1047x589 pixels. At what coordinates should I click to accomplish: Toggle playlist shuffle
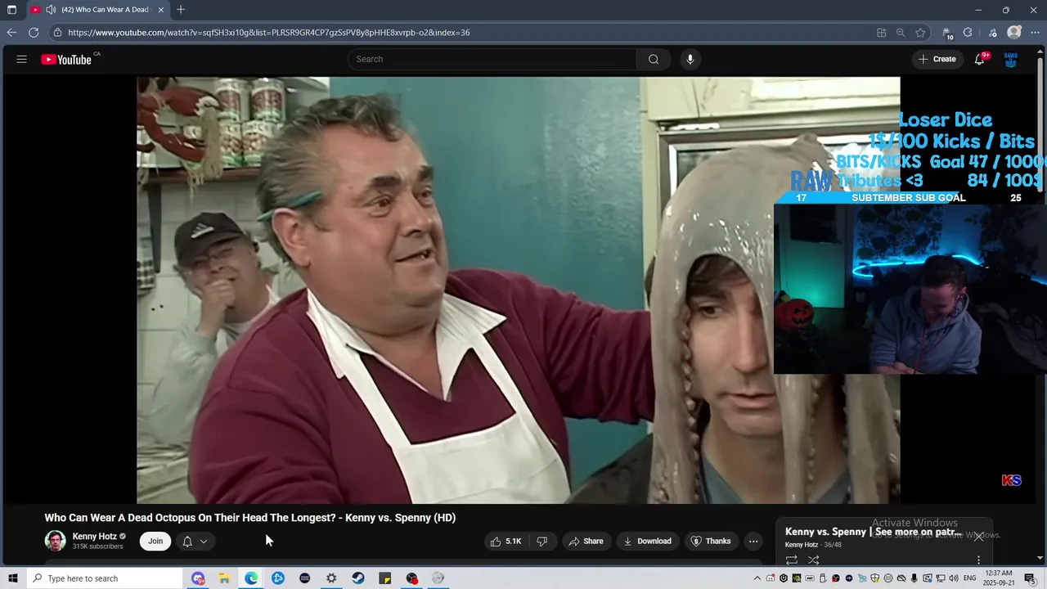tap(813, 560)
